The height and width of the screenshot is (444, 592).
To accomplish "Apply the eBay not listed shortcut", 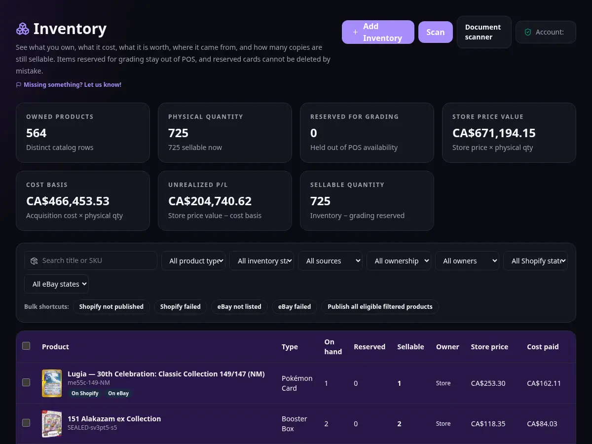I will tap(239, 307).
